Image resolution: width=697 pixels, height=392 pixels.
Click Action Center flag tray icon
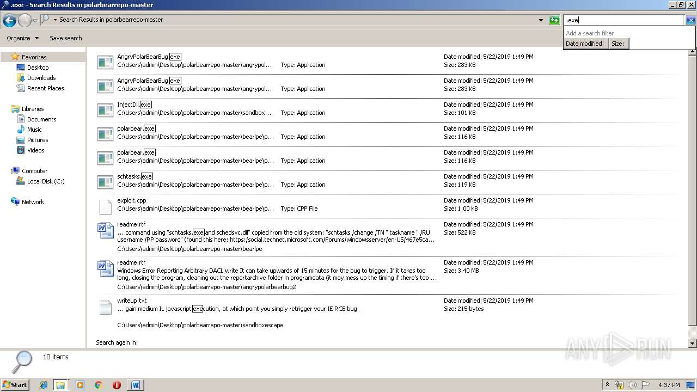click(x=645, y=385)
